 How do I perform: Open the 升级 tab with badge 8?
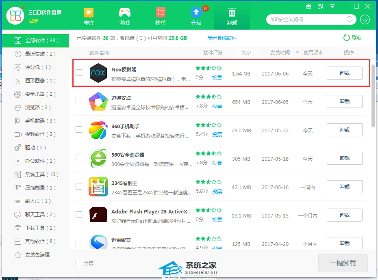click(196, 17)
